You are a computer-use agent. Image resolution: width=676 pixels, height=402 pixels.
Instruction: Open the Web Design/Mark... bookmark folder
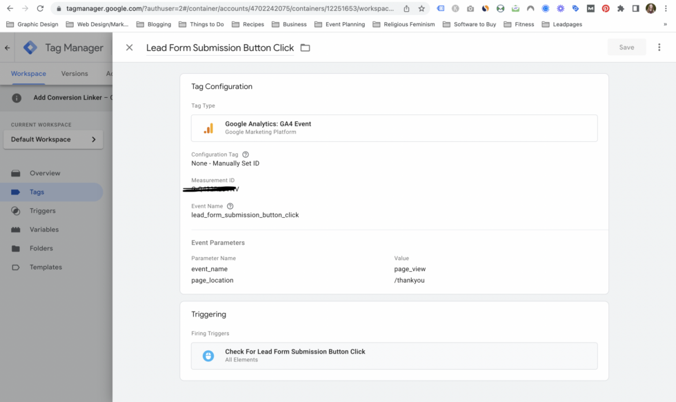[x=97, y=24]
